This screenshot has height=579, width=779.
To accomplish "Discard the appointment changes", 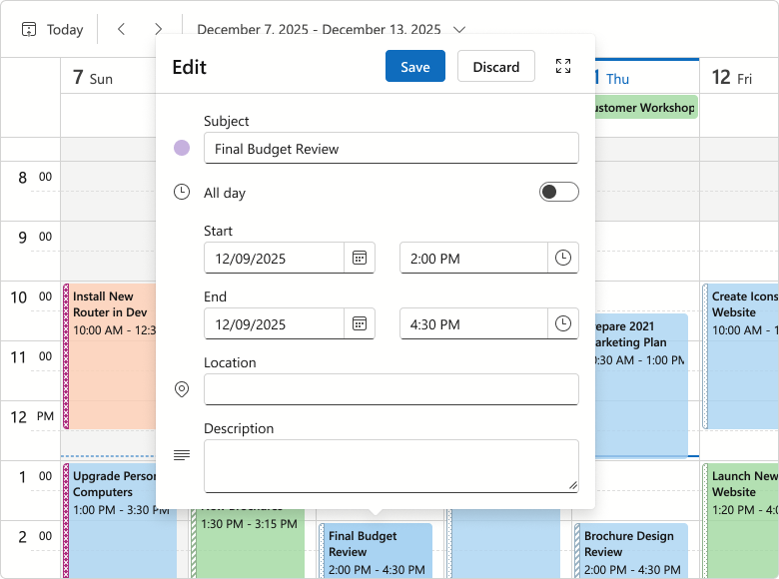I will (x=495, y=66).
